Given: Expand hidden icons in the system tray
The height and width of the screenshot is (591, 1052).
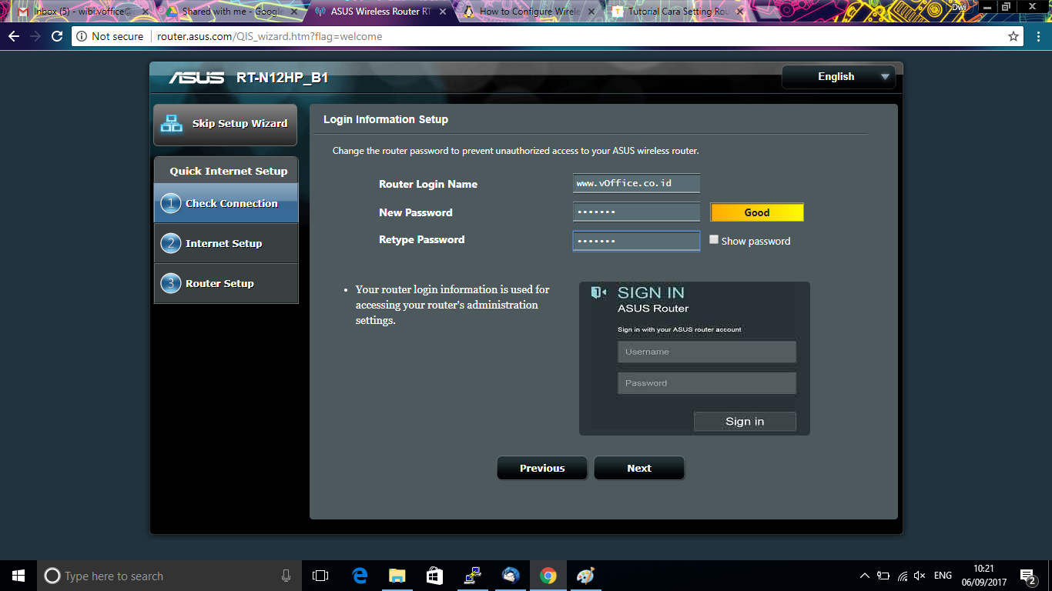Looking at the screenshot, I should tap(864, 575).
